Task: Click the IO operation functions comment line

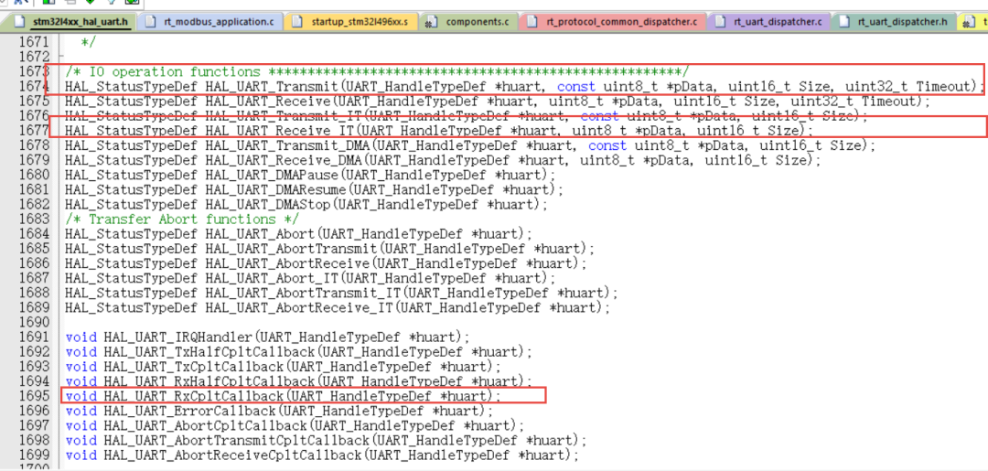Action: pos(377,71)
